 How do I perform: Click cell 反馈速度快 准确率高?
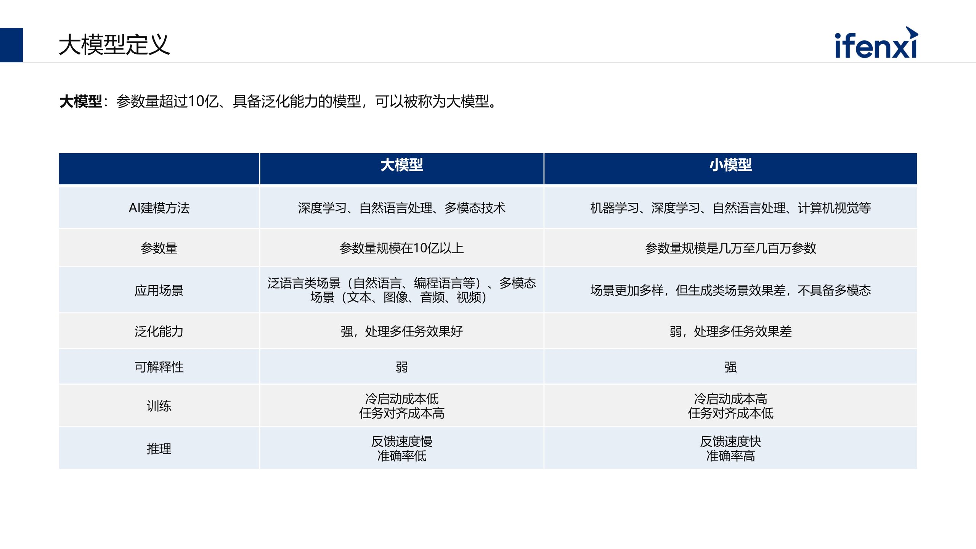[x=730, y=449]
